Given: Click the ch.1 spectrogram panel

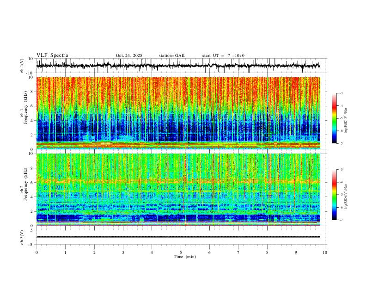Looking at the screenshot, I should (178, 113).
